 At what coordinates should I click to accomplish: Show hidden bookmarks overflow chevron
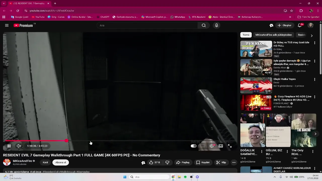pos(290,17)
